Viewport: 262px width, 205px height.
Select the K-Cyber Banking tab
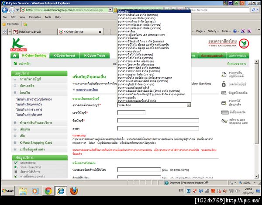(x=34, y=56)
